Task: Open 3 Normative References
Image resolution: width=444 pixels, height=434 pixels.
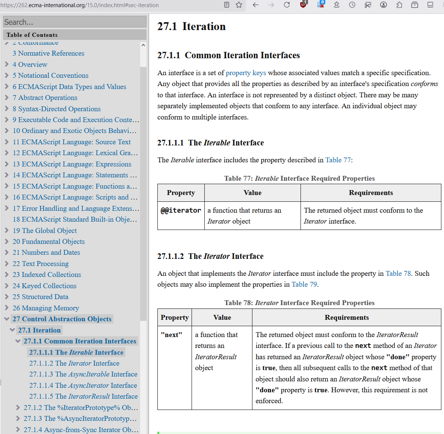Action: click(48, 53)
